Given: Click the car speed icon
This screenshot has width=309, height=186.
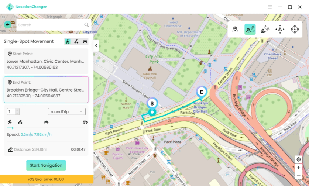Looking at the screenshot, I should click(x=85, y=122).
